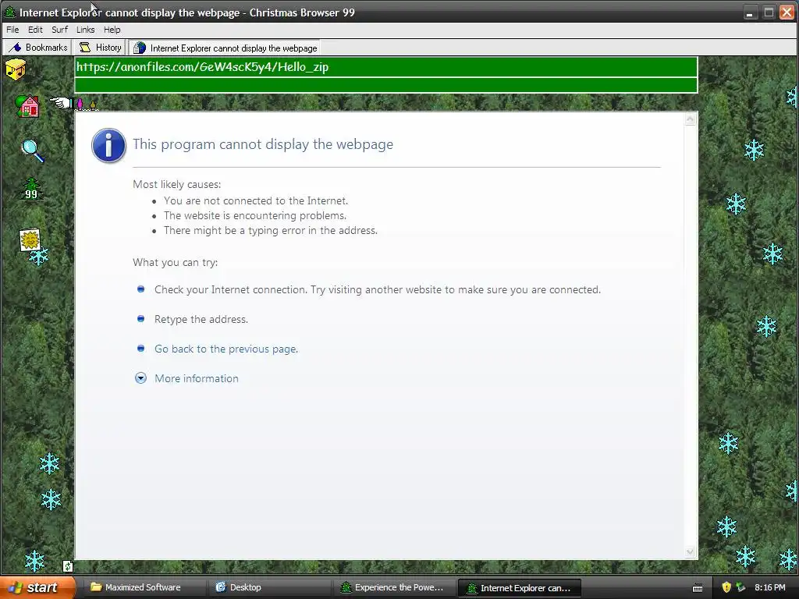Screen dimensions: 799x599
Task: Select the Internet Explorer cannot display tab
Action: click(225, 48)
